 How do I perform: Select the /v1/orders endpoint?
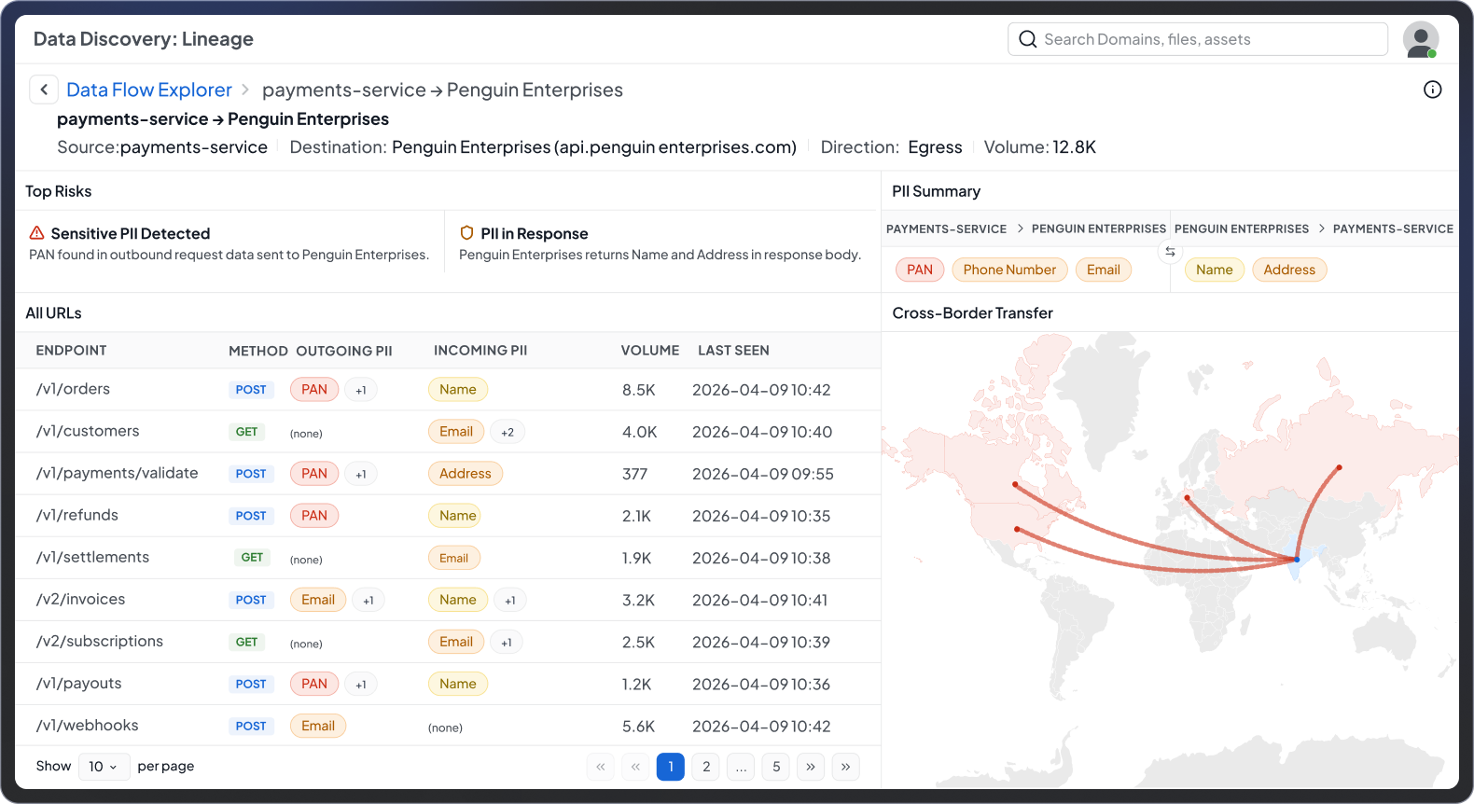coord(73,389)
